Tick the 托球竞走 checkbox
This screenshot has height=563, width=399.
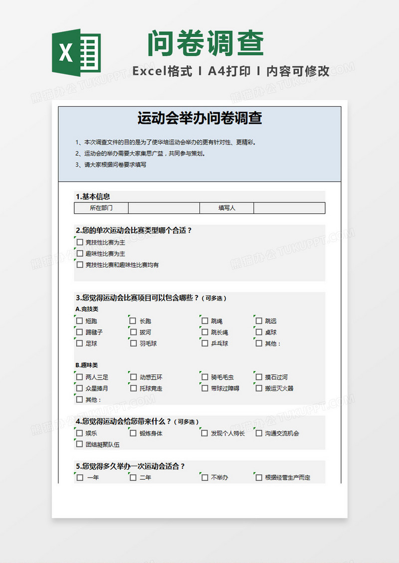pyautogui.click(x=133, y=388)
